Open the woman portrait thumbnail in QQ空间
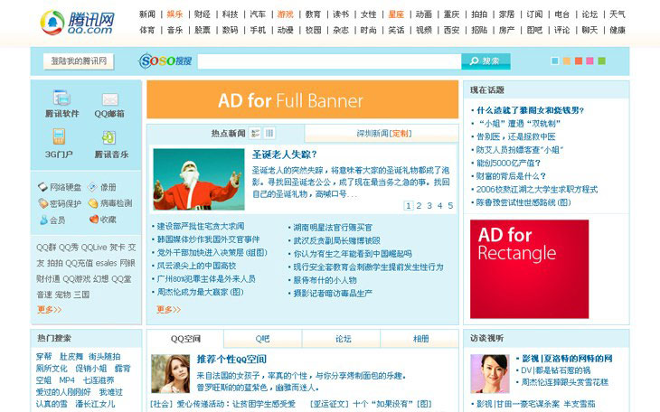The image size is (660, 412). point(171,374)
